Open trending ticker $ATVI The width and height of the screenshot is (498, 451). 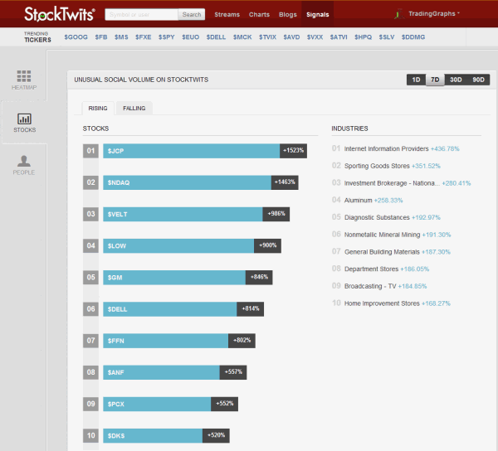pos(339,37)
